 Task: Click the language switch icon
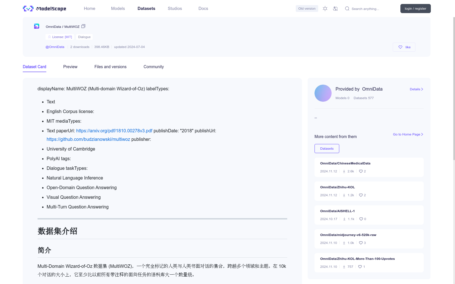[336, 9]
